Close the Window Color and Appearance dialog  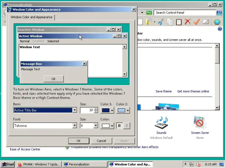tap(134, 10)
